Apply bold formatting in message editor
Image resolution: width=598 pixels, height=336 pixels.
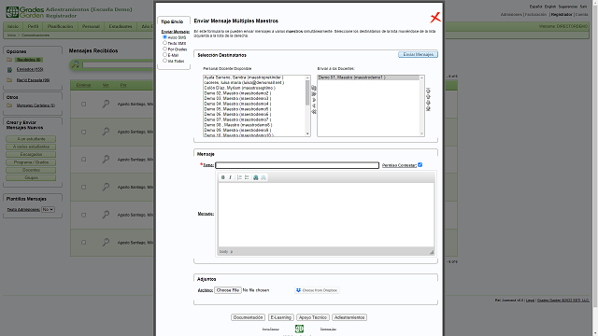(223, 177)
